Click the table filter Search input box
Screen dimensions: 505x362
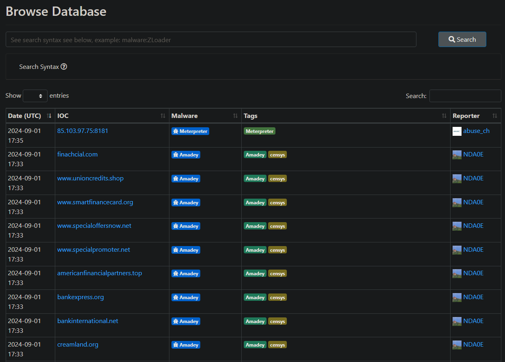(465, 96)
